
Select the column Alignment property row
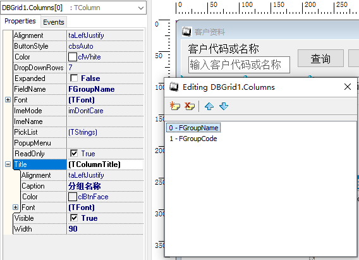click(78, 35)
